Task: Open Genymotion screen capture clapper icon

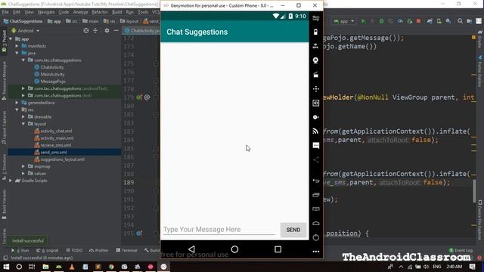Action: pos(315,75)
